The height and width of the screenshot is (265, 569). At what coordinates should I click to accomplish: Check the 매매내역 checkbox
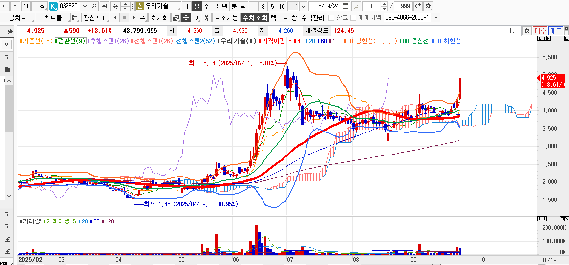pos(354,18)
